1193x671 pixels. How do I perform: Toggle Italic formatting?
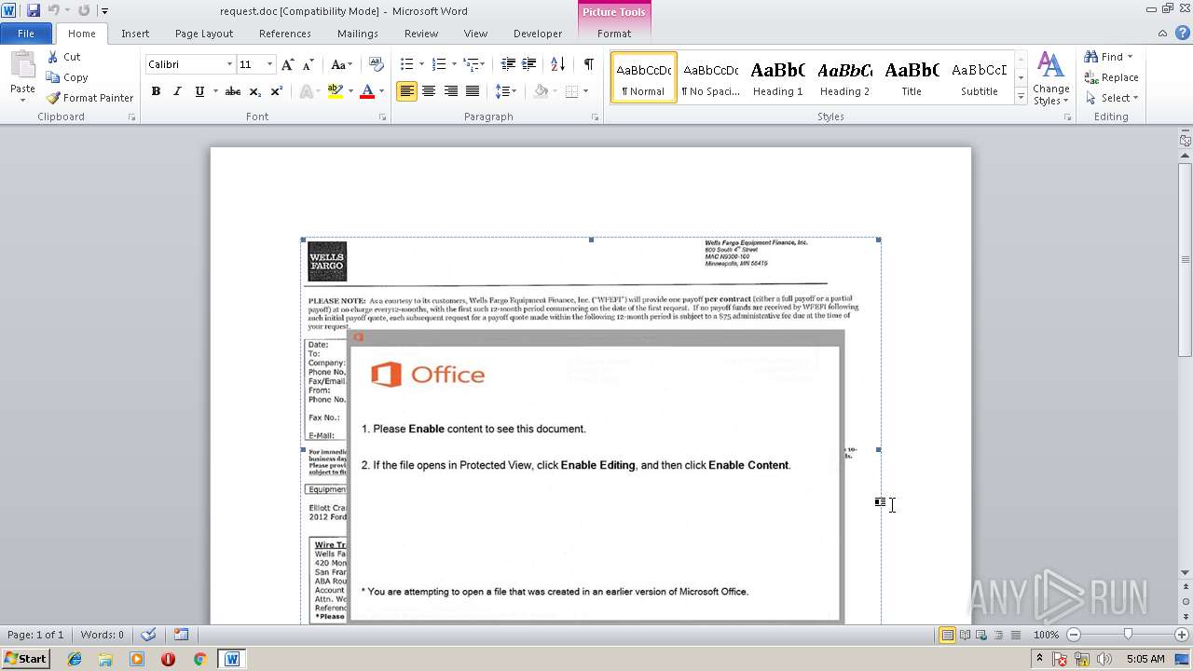[177, 91]
